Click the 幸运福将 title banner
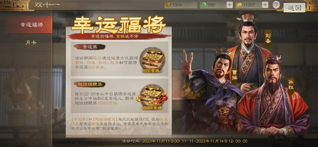318x147 pixels. pyautogui.click(x=119, y=25)
